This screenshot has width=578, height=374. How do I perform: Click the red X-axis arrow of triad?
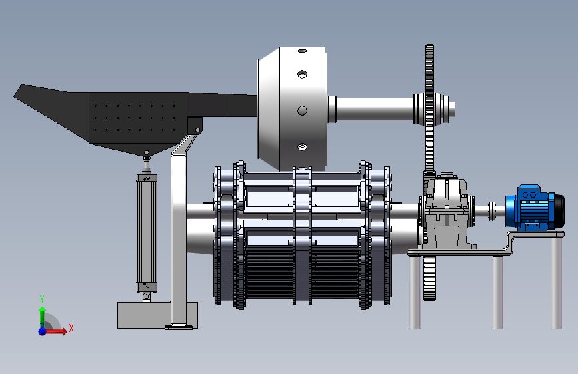coord(57,331)
